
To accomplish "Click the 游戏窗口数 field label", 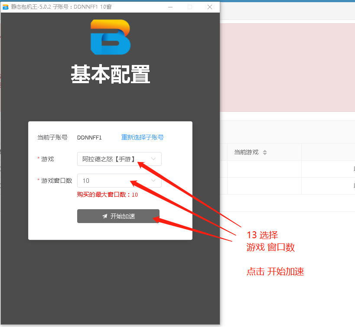I will click(56, 181).
